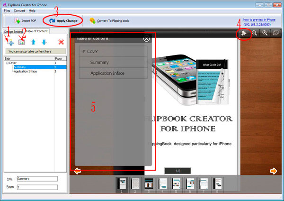Move selected entry down with blue arrow

(44, 42)
